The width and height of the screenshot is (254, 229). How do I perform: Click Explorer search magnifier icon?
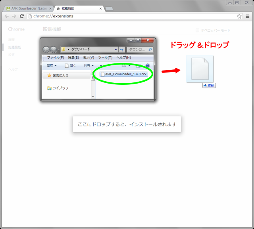point(150,50)
